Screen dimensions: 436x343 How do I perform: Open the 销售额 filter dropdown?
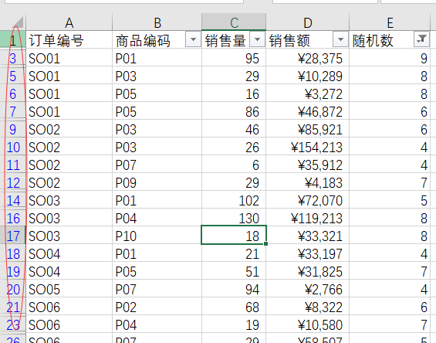pos(340,40)
